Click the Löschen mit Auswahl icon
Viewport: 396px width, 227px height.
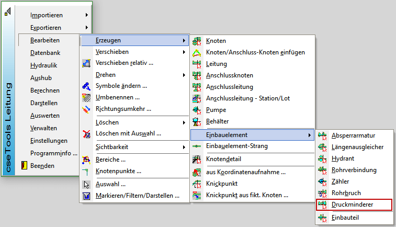87,134
